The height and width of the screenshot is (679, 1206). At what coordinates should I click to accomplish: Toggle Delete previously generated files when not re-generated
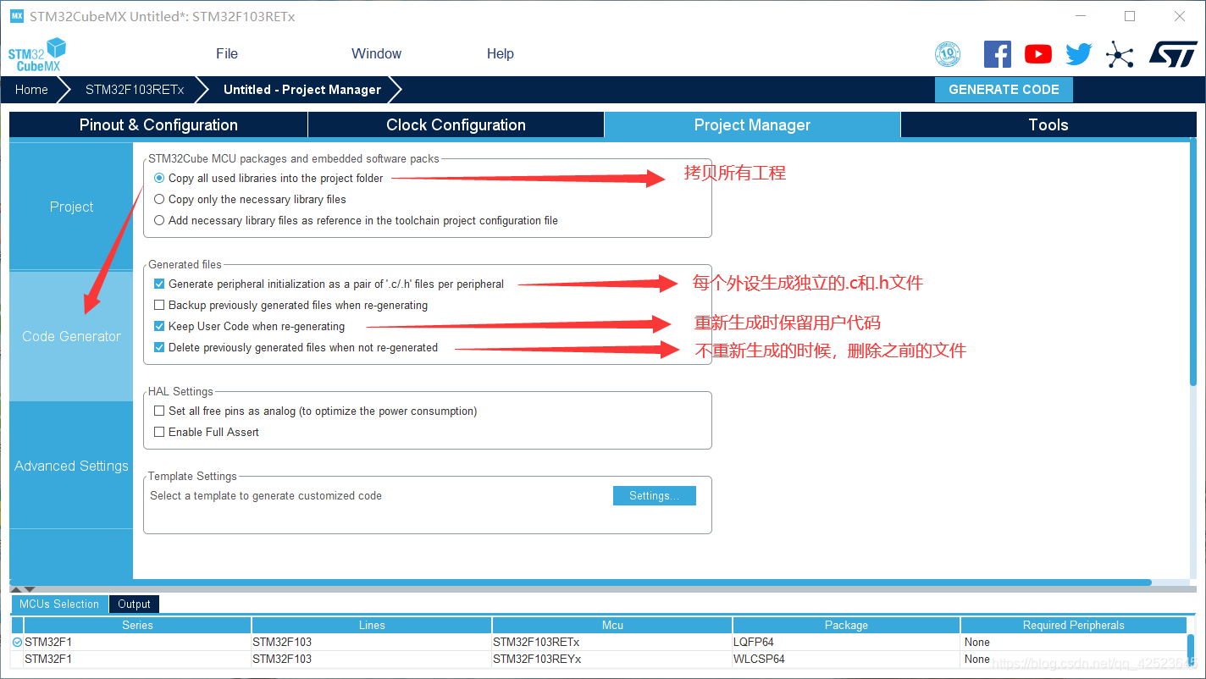[x=159, y=348]
